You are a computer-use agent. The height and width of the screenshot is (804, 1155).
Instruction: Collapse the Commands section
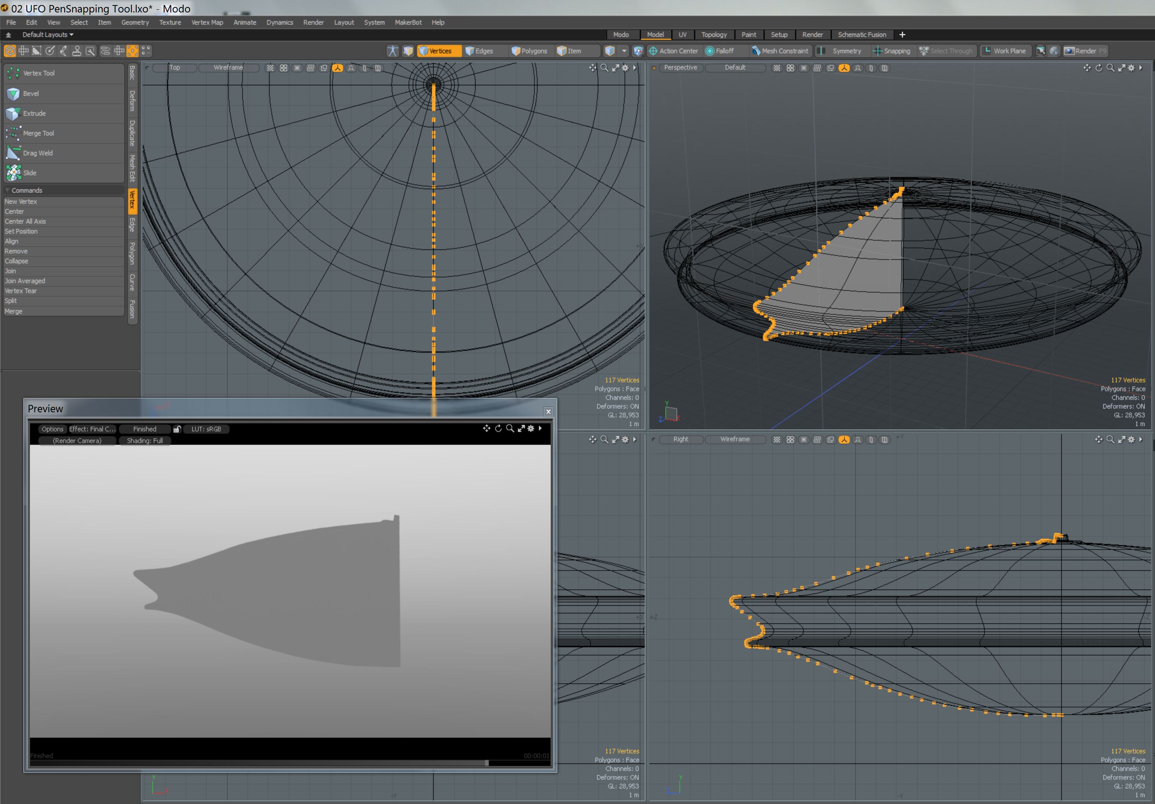tap(7, 191)
